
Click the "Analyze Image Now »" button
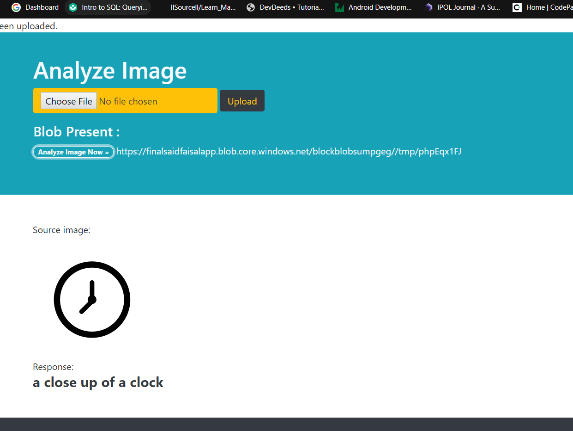73,152
